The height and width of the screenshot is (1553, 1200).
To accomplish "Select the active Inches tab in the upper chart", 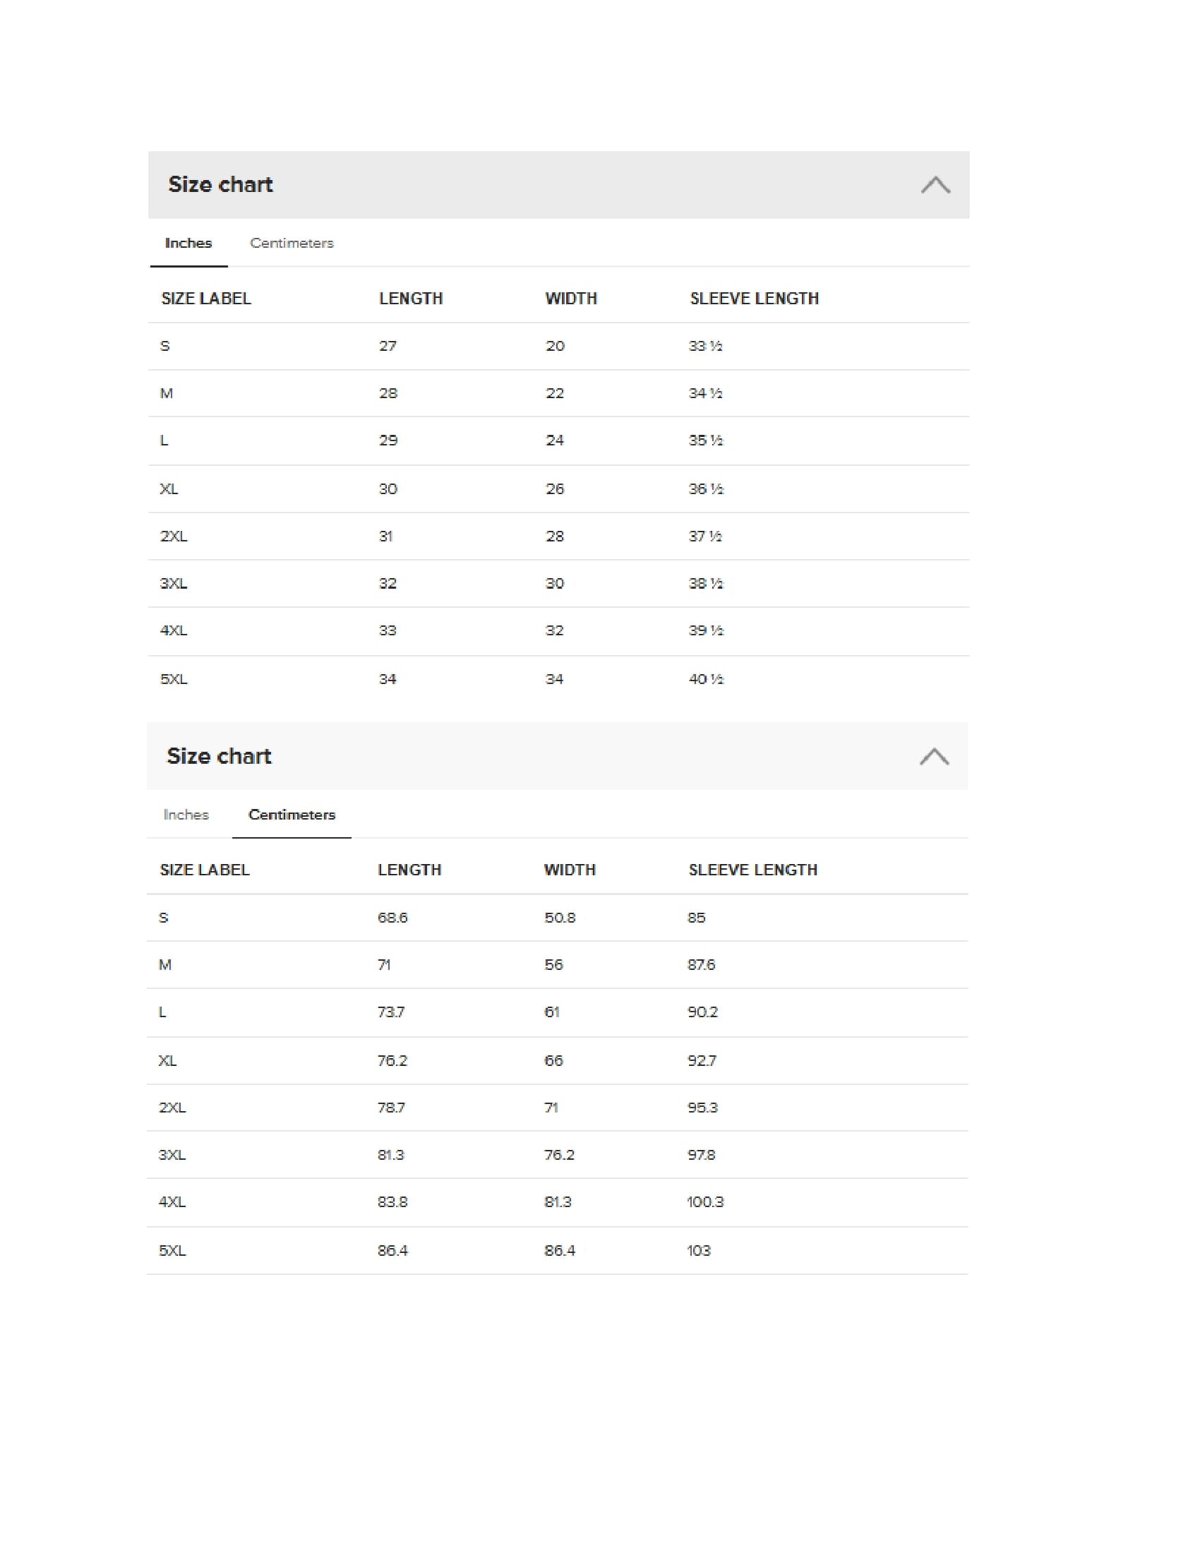I will [x=188, y=244].
